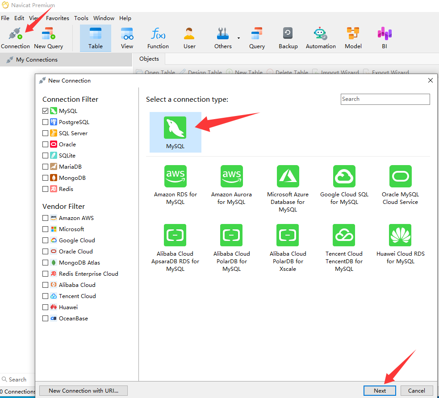
Task: Check the Oracle Cloud vendor filter
Action: pyautogui.click(x=46, y=252)
